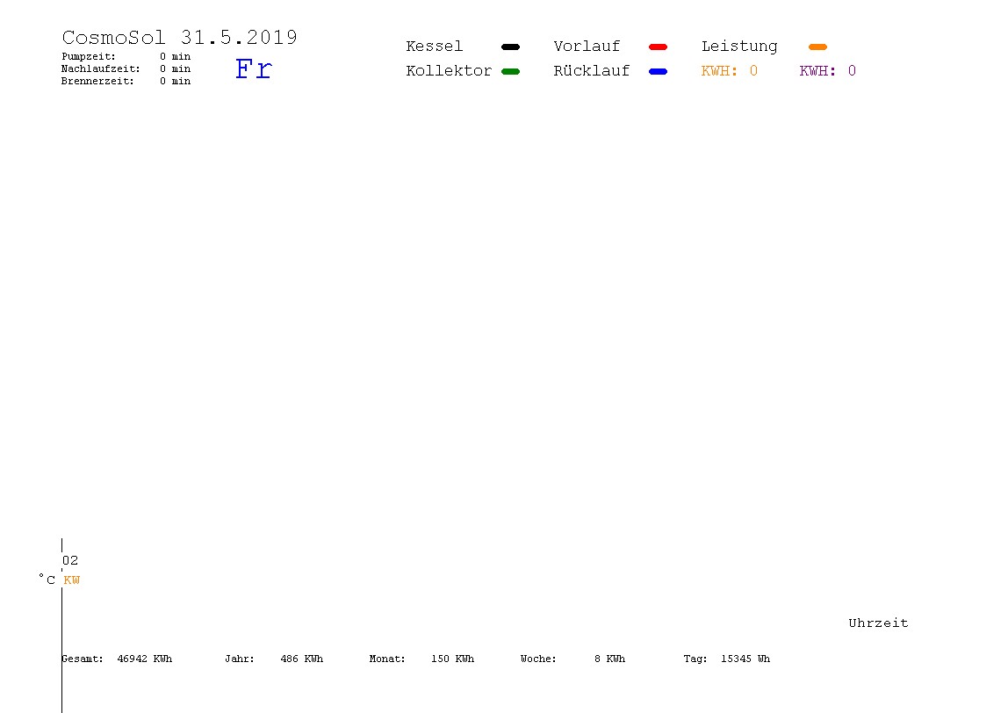Click the blue Rücklauf legend swatch
1008x713 pixels.
658,71
